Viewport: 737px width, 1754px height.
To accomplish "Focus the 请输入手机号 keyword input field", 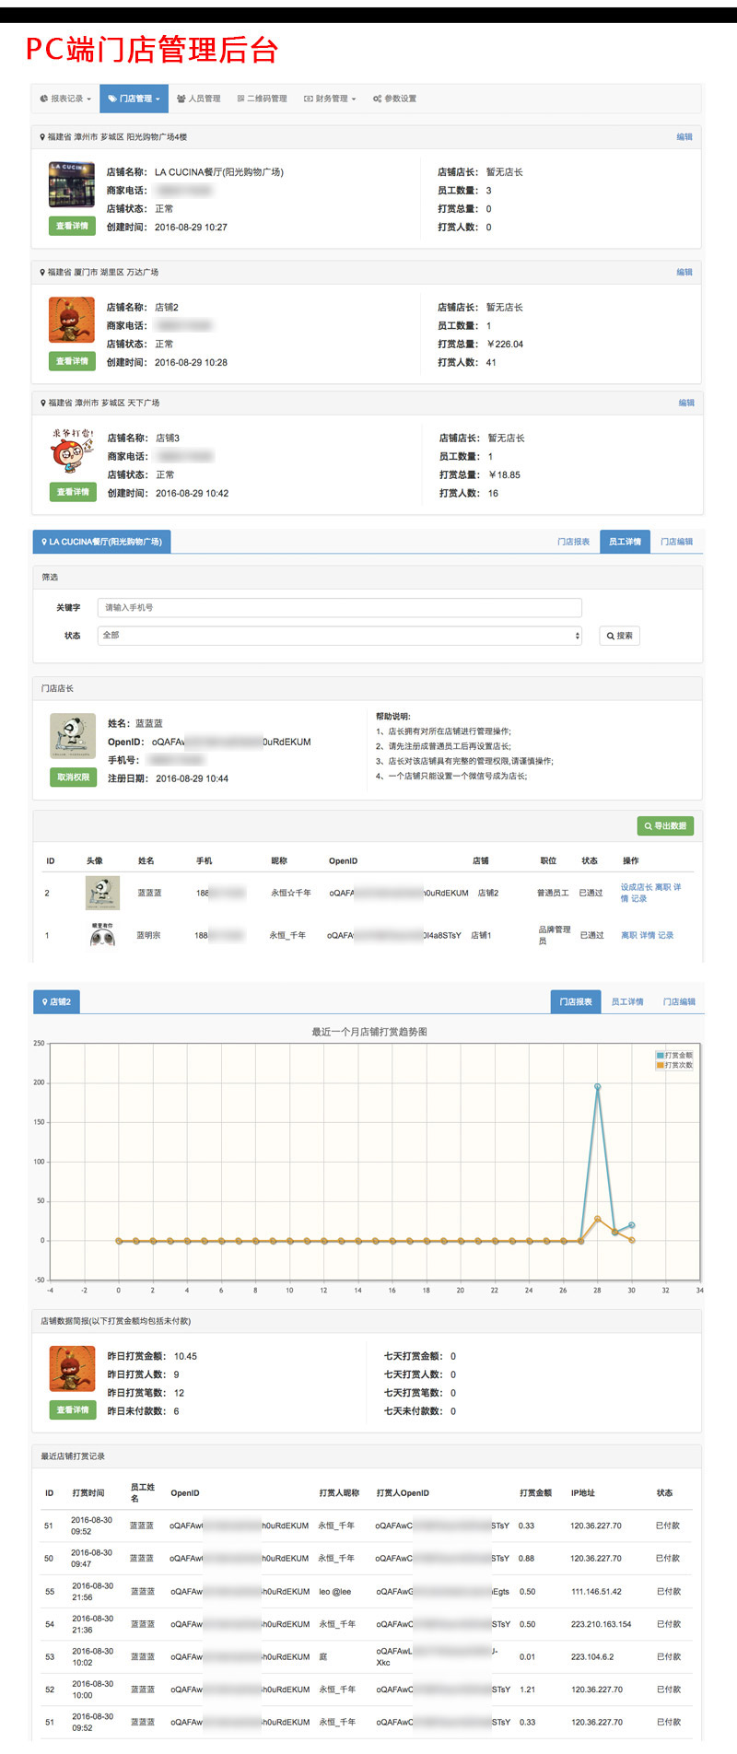I will (x=340, y=608).
